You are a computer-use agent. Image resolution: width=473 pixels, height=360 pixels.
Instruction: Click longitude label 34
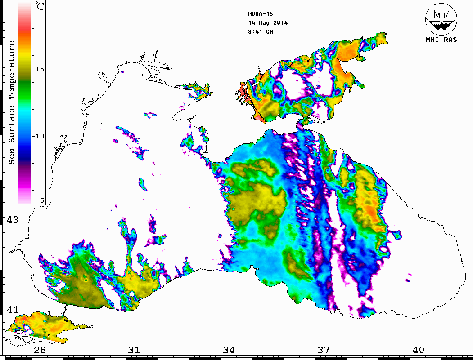229,350
